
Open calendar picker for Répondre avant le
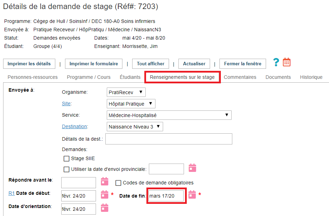pos(104,181)
